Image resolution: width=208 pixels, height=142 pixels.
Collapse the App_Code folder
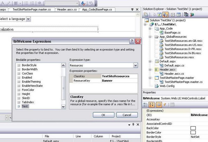150,29
